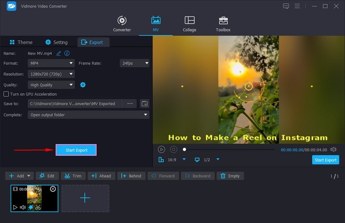Open the Theme tab

(x=21, y=42)
